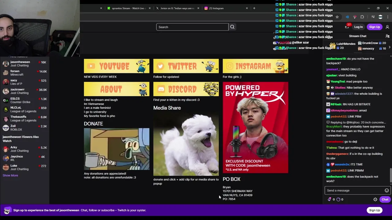Click the browser profile avatar
This screenshot has height=220, width=392.
[380, 17]
